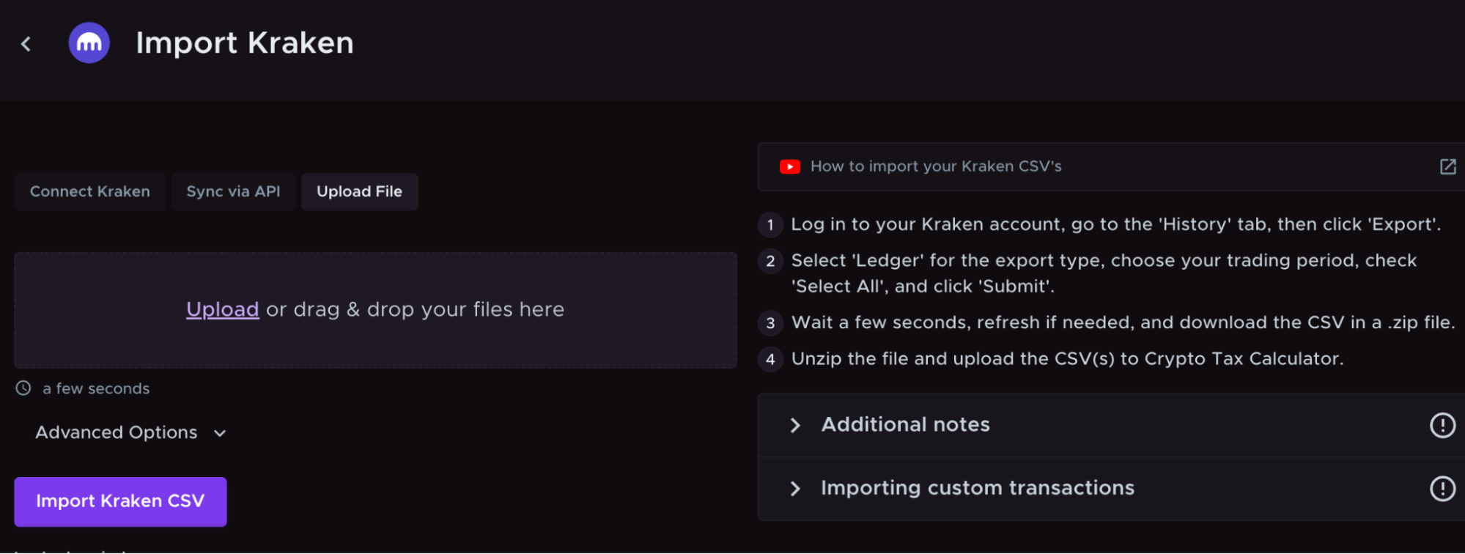Screen dimensions: 1465x554
Task: Click the step 4 numbered circle
Action: (x=770, y=359)
